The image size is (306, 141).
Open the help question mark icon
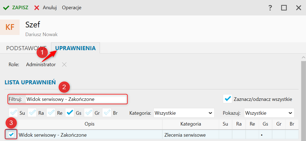(x=270, y=8)
